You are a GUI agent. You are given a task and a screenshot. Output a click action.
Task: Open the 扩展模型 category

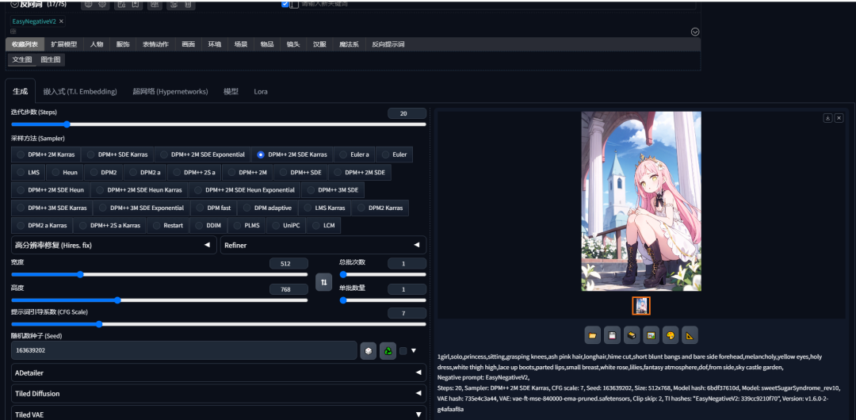click(x=64, y=44)
